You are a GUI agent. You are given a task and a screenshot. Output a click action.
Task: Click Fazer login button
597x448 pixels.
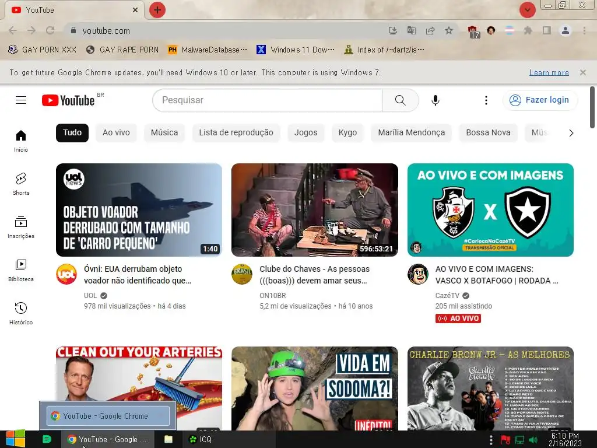(540, 100)
